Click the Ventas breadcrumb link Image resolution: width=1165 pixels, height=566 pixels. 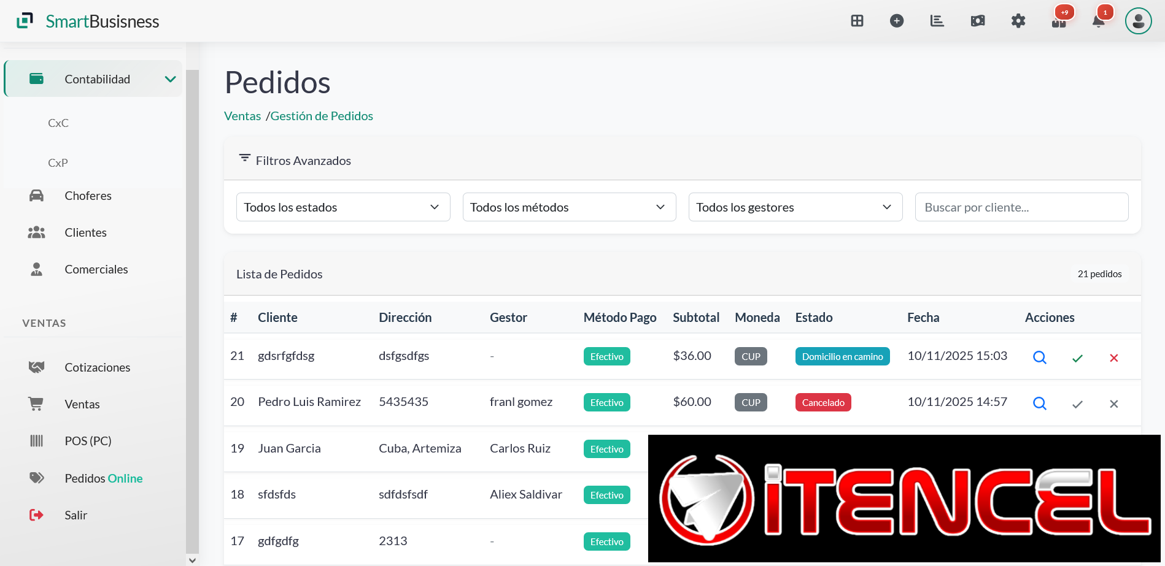point(242,115)
